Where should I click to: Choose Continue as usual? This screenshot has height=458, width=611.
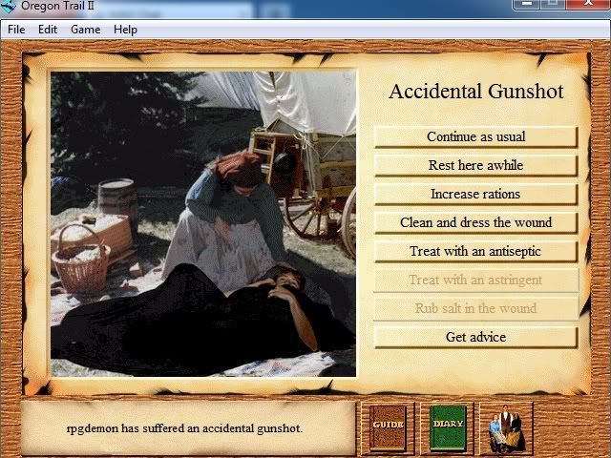click(x=475, y=136)
